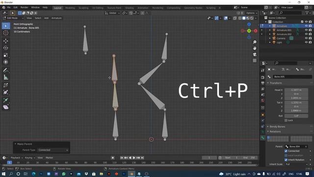This screenshot has width=314, height=177.
Task: Open Windows Start menu
Action: coord(3,174)
